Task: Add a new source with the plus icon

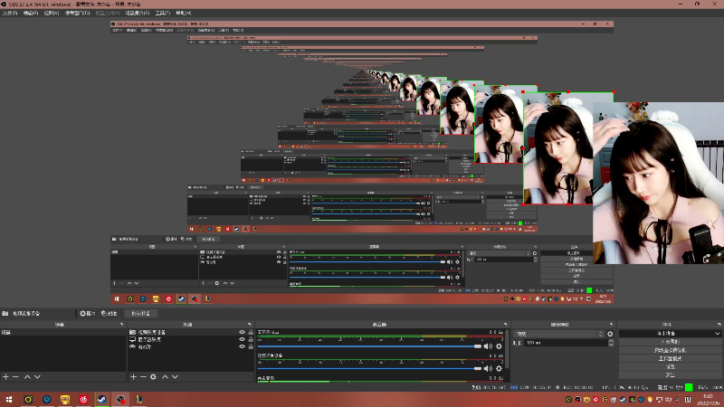Action: (x=133, y=377)
